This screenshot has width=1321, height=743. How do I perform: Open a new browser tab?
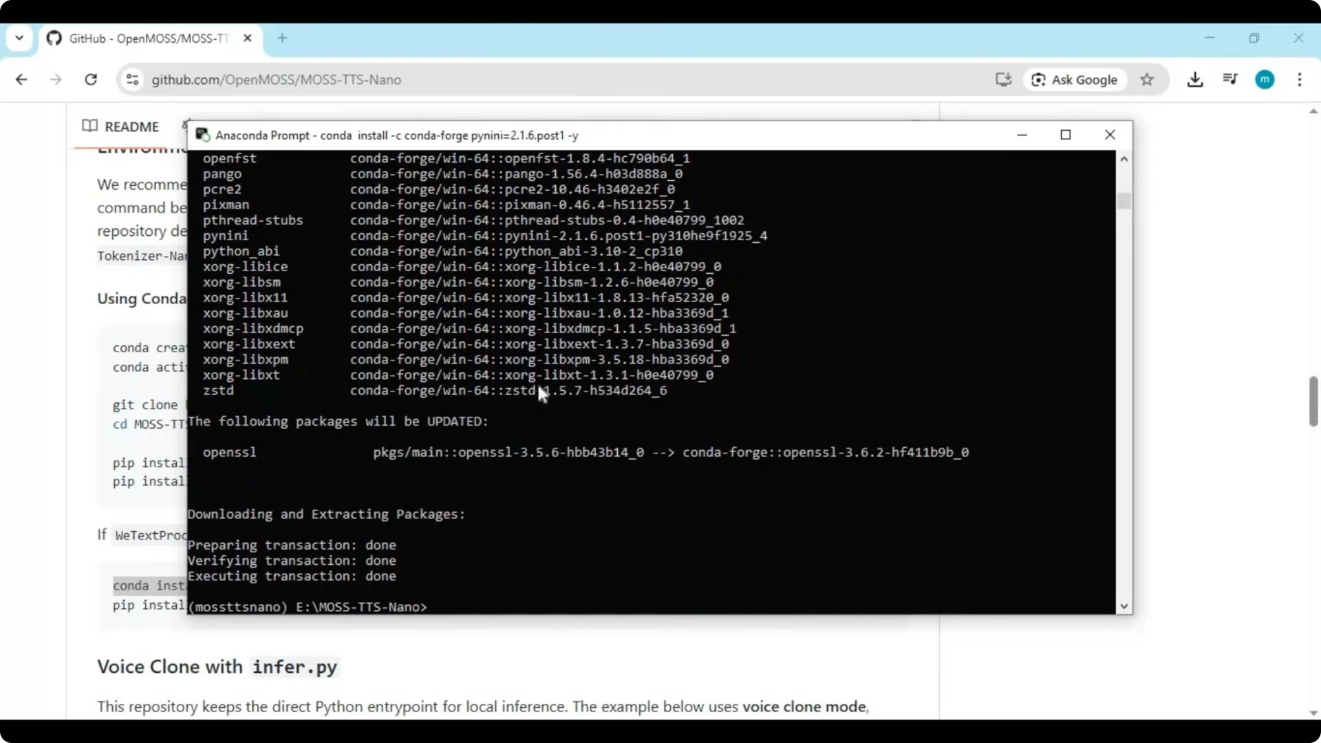(x=282, y=39)
